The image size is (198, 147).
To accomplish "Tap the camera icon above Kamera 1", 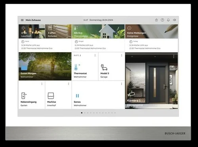I will pos(131,94).
